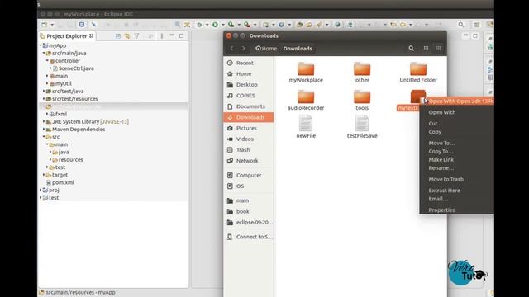Open search in the Downloads file window
529x297 pixels.
tap(412, 48)
